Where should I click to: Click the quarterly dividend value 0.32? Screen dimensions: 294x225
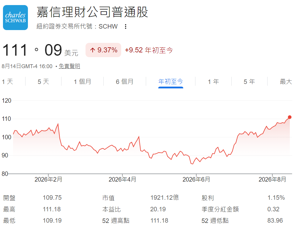coord(274,209)
